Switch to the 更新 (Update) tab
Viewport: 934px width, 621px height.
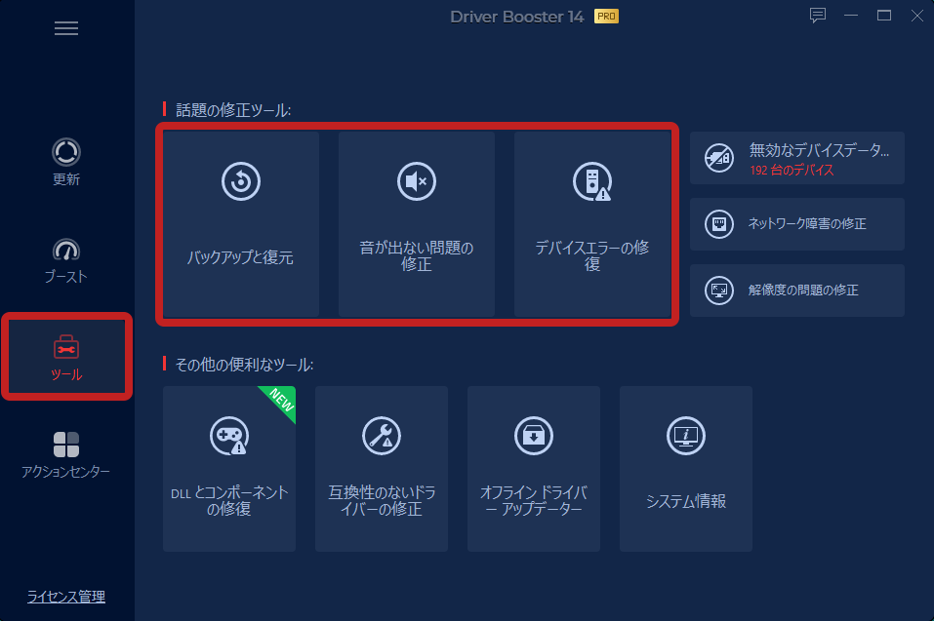point(66,162)
